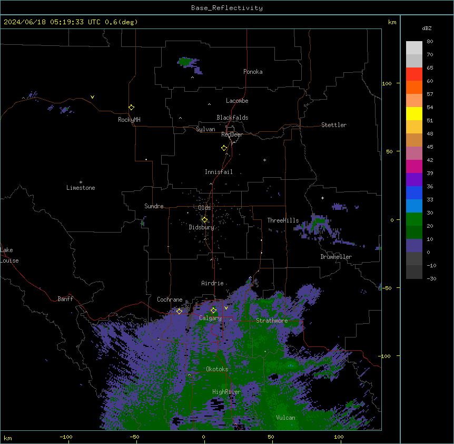Click the yellow station marker south of Cochrane
Screen dimensions: 454x444
pos(179,311)
